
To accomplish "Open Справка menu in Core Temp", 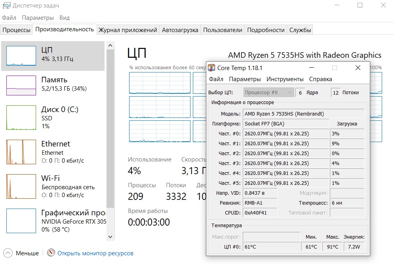I will pyautogui.click(x=321, y=79).
